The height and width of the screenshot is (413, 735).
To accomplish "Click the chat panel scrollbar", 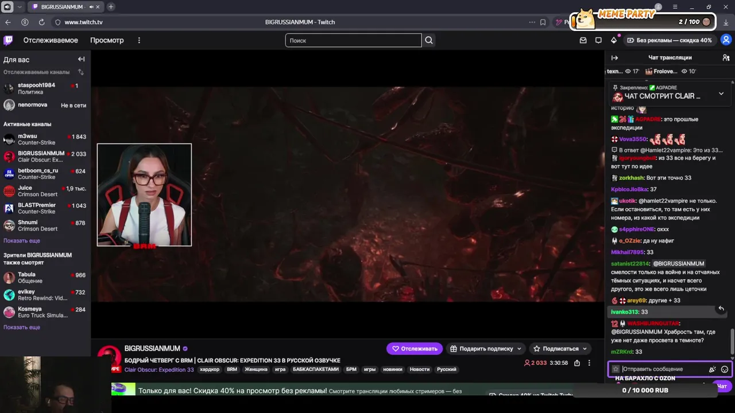I will point(732,341).
